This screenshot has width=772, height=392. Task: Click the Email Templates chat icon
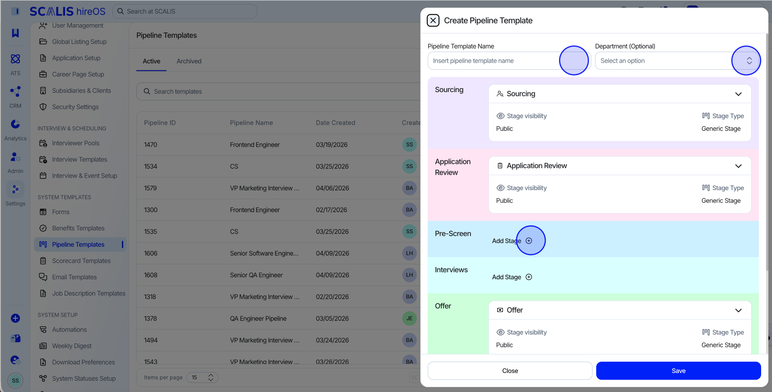(x=43, y=277)
